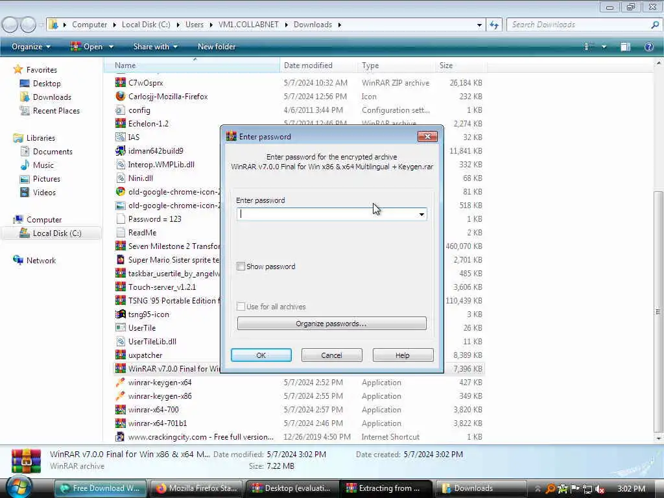The width and height of the screenshot is (664, 498).
Task: Select the idman642build9 installer icon
Action: coord(120,150)
